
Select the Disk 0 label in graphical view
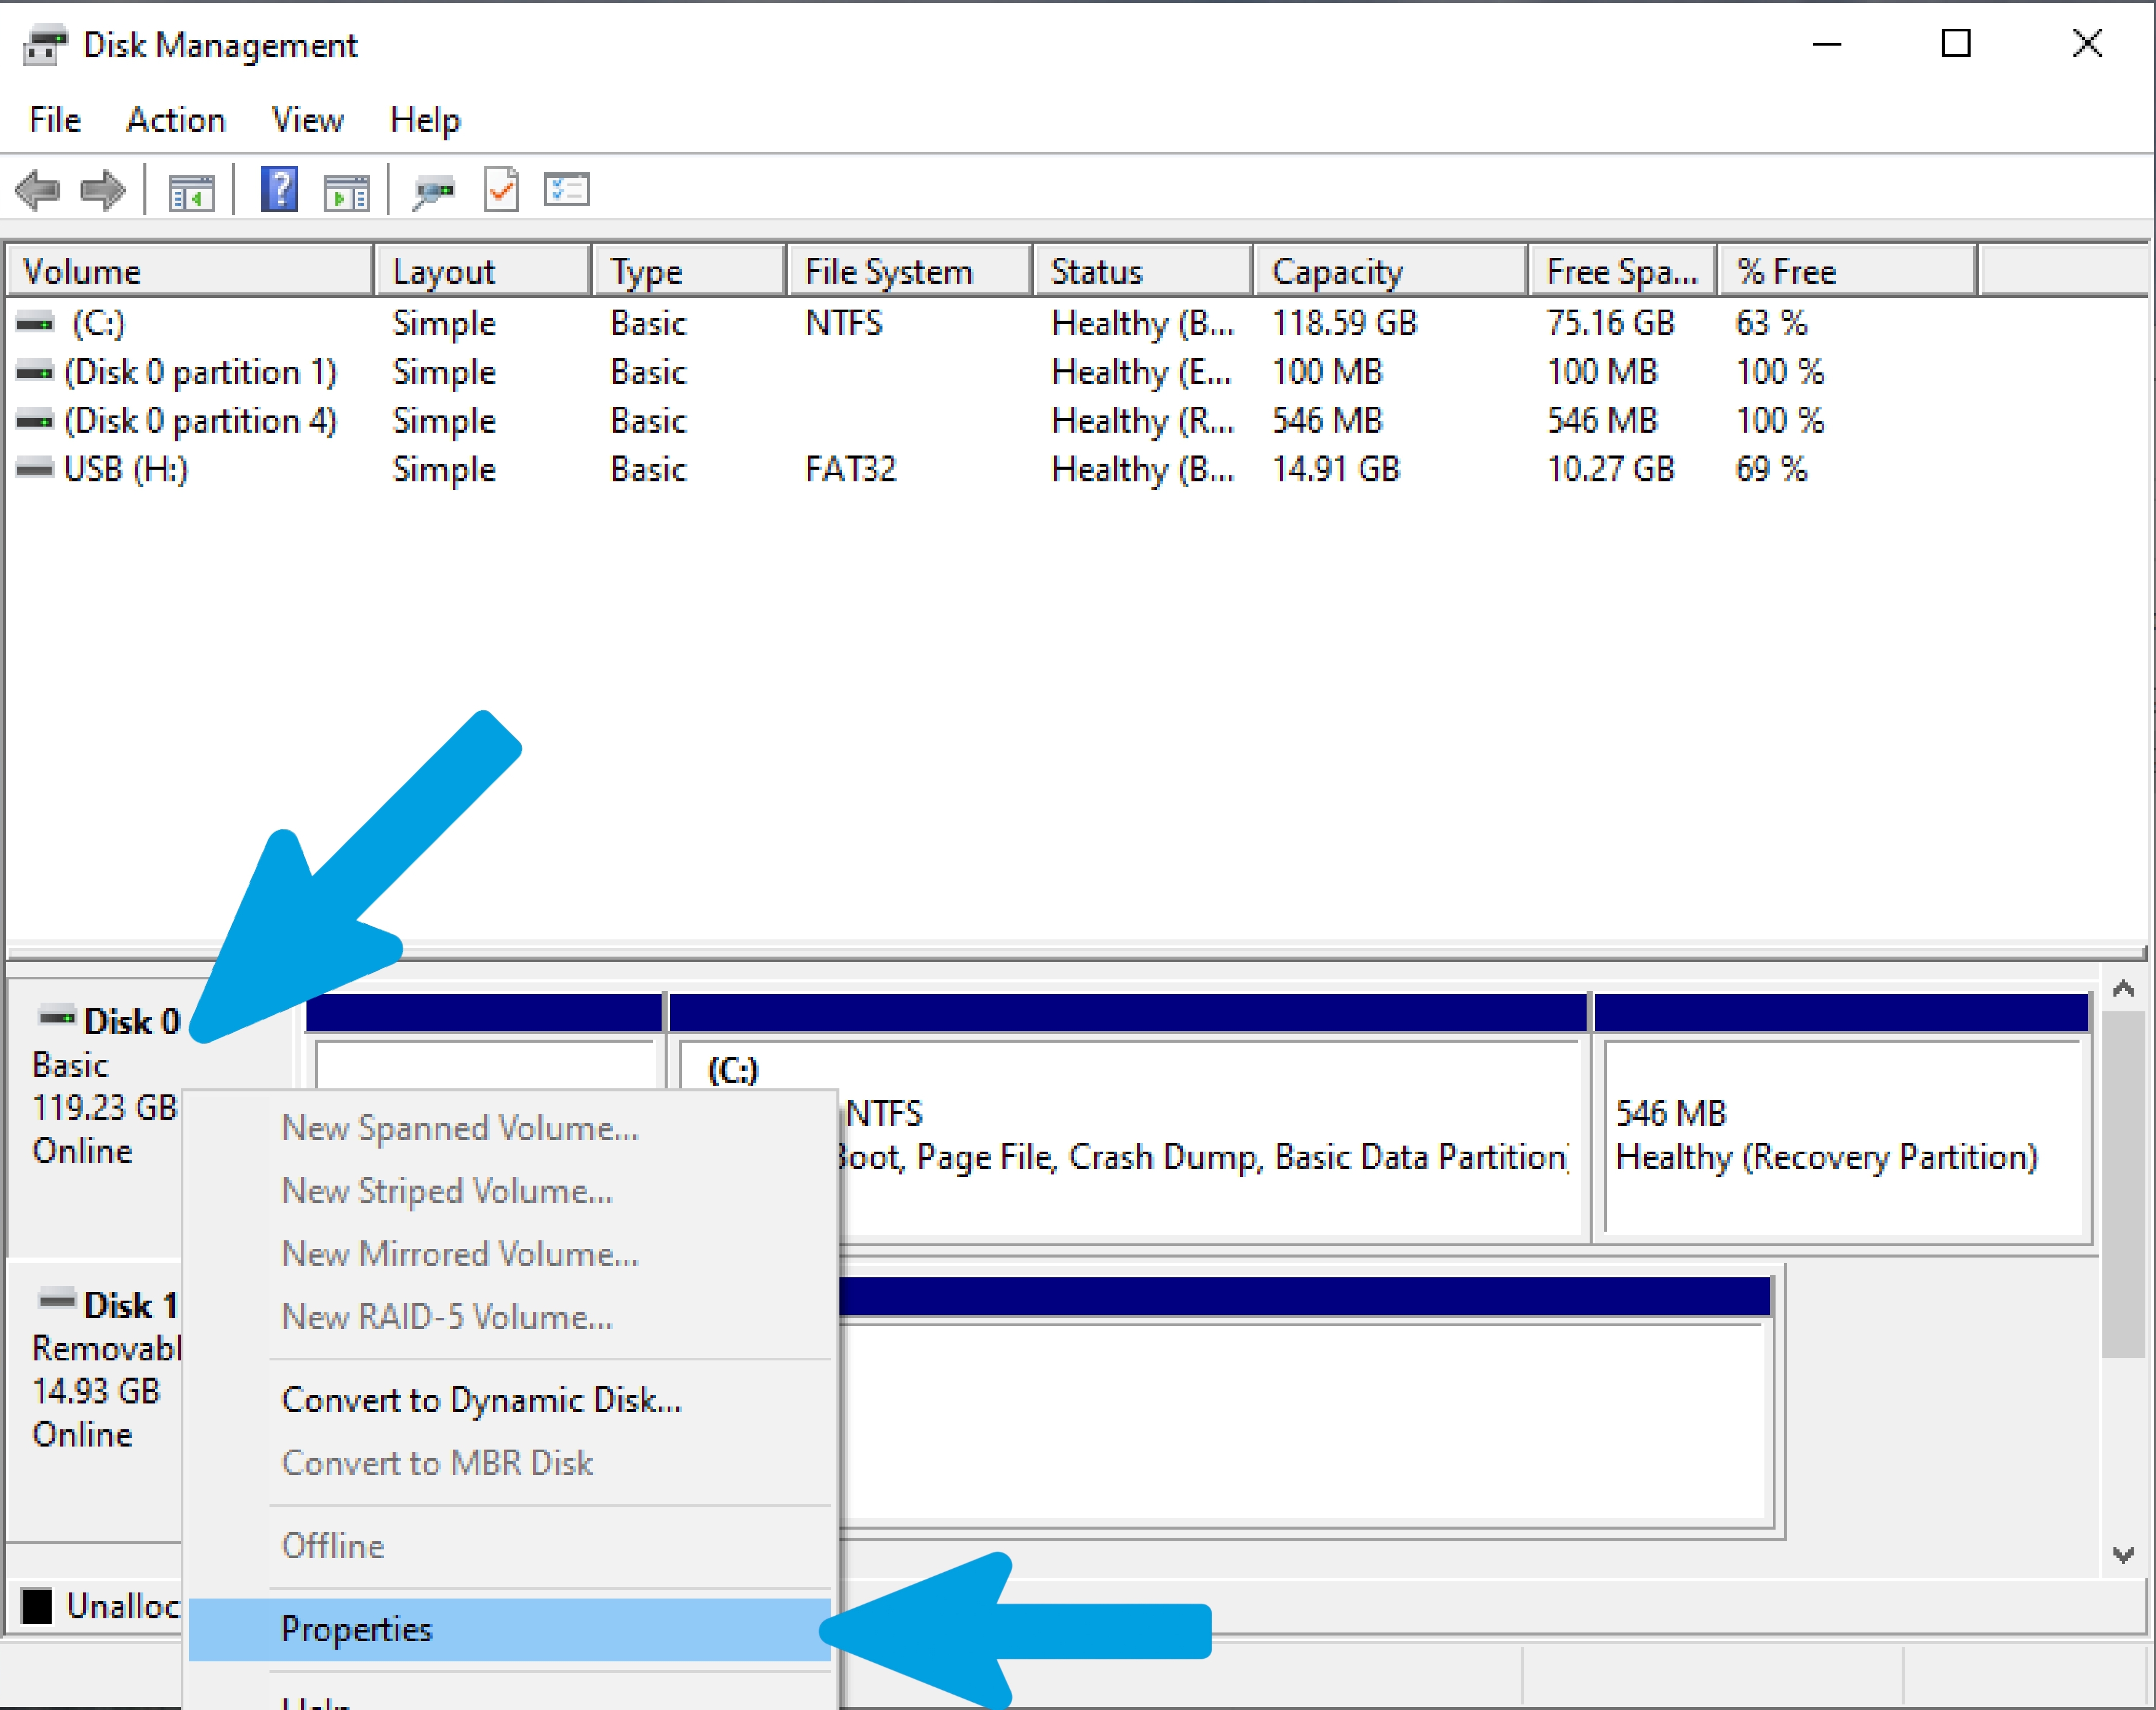click(x=132, y=1022)
